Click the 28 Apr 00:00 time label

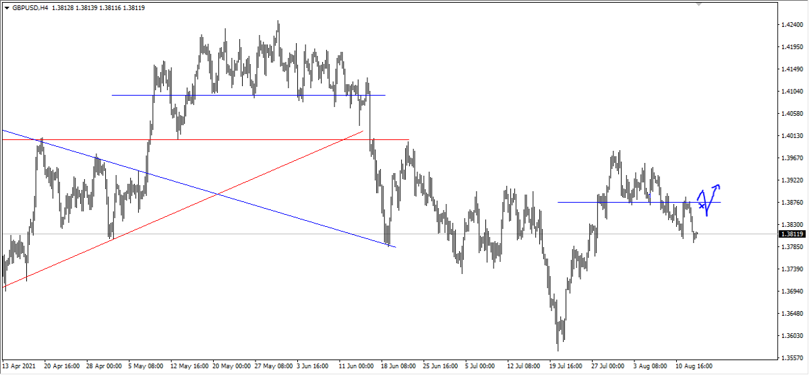104,367
